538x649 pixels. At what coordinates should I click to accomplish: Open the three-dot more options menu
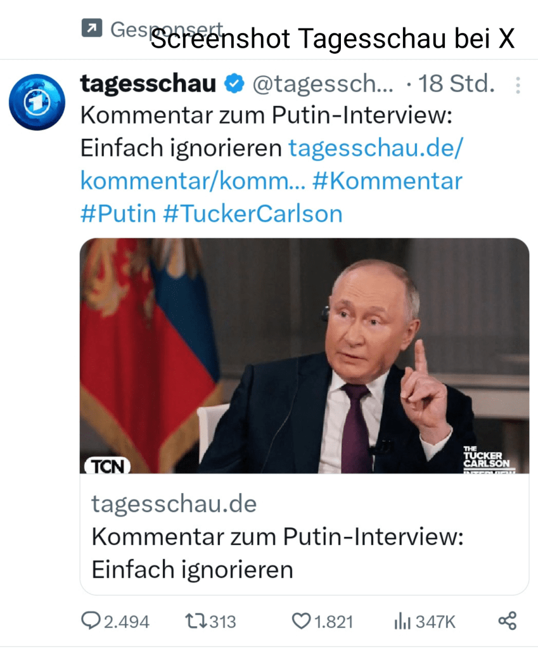(518, 86)
